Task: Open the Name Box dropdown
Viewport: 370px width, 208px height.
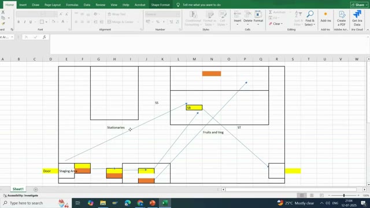Action: click(x=12, y=37)
